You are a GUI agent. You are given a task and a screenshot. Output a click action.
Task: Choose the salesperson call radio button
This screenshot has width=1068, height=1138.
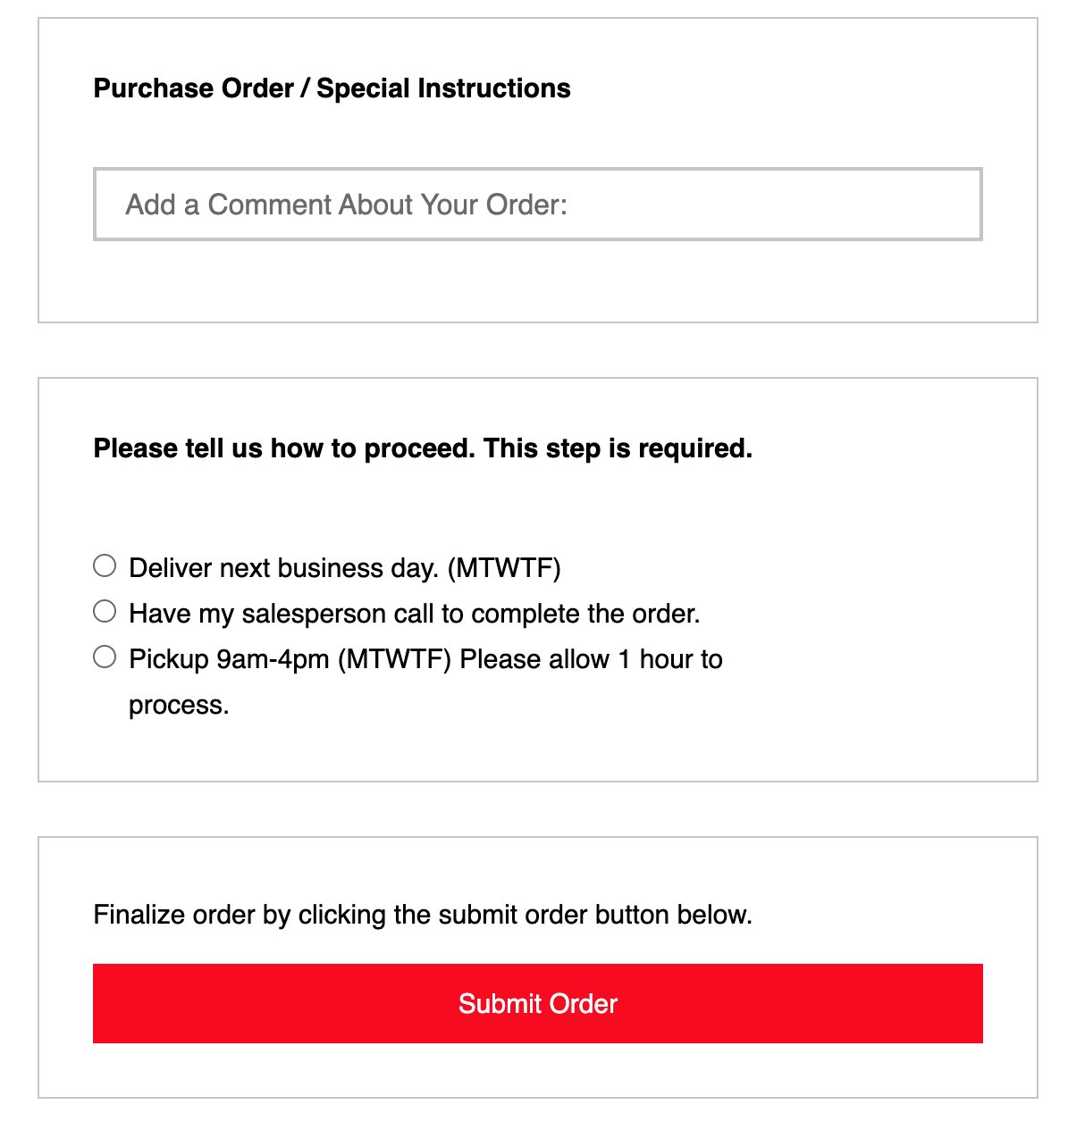click(105, 611)
